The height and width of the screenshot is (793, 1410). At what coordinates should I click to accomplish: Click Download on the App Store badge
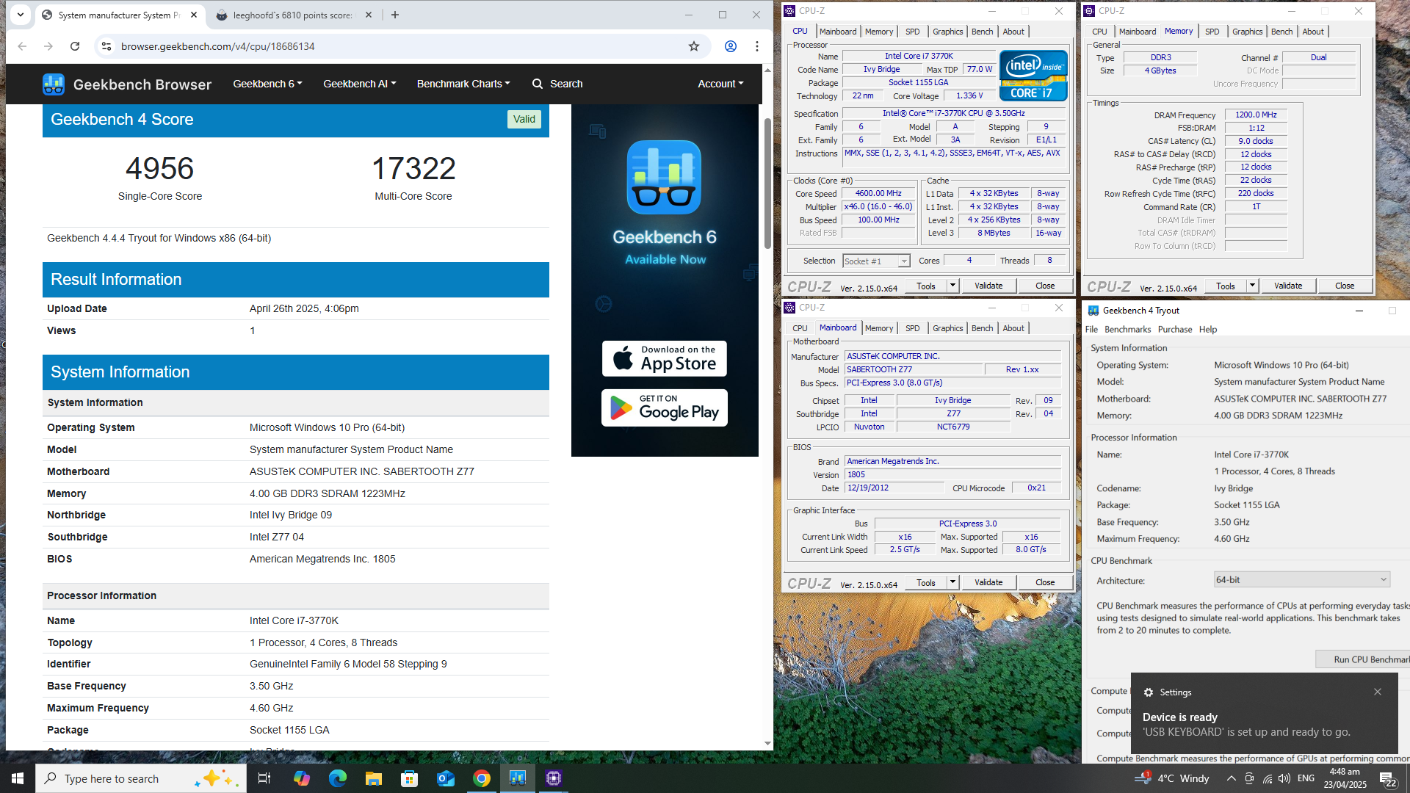[665, 358]
